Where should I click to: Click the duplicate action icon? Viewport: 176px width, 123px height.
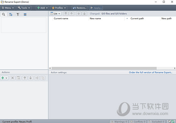click(43, 78)
